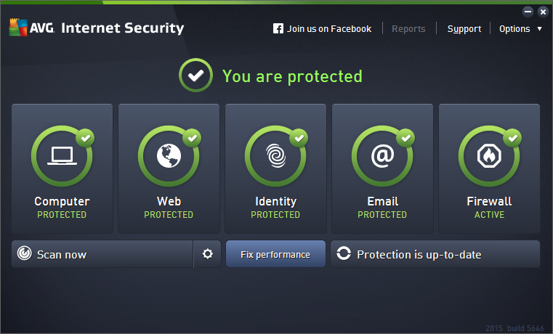This screenshot has height=334, width=553.
Task: Follow the Join us on Facebook link
Action: click(328, 29)
